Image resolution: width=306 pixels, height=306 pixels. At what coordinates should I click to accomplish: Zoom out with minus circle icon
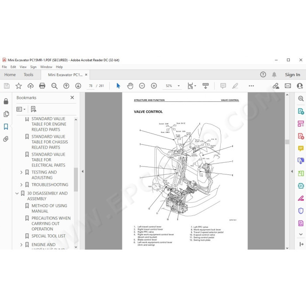[x=142, y=86]
